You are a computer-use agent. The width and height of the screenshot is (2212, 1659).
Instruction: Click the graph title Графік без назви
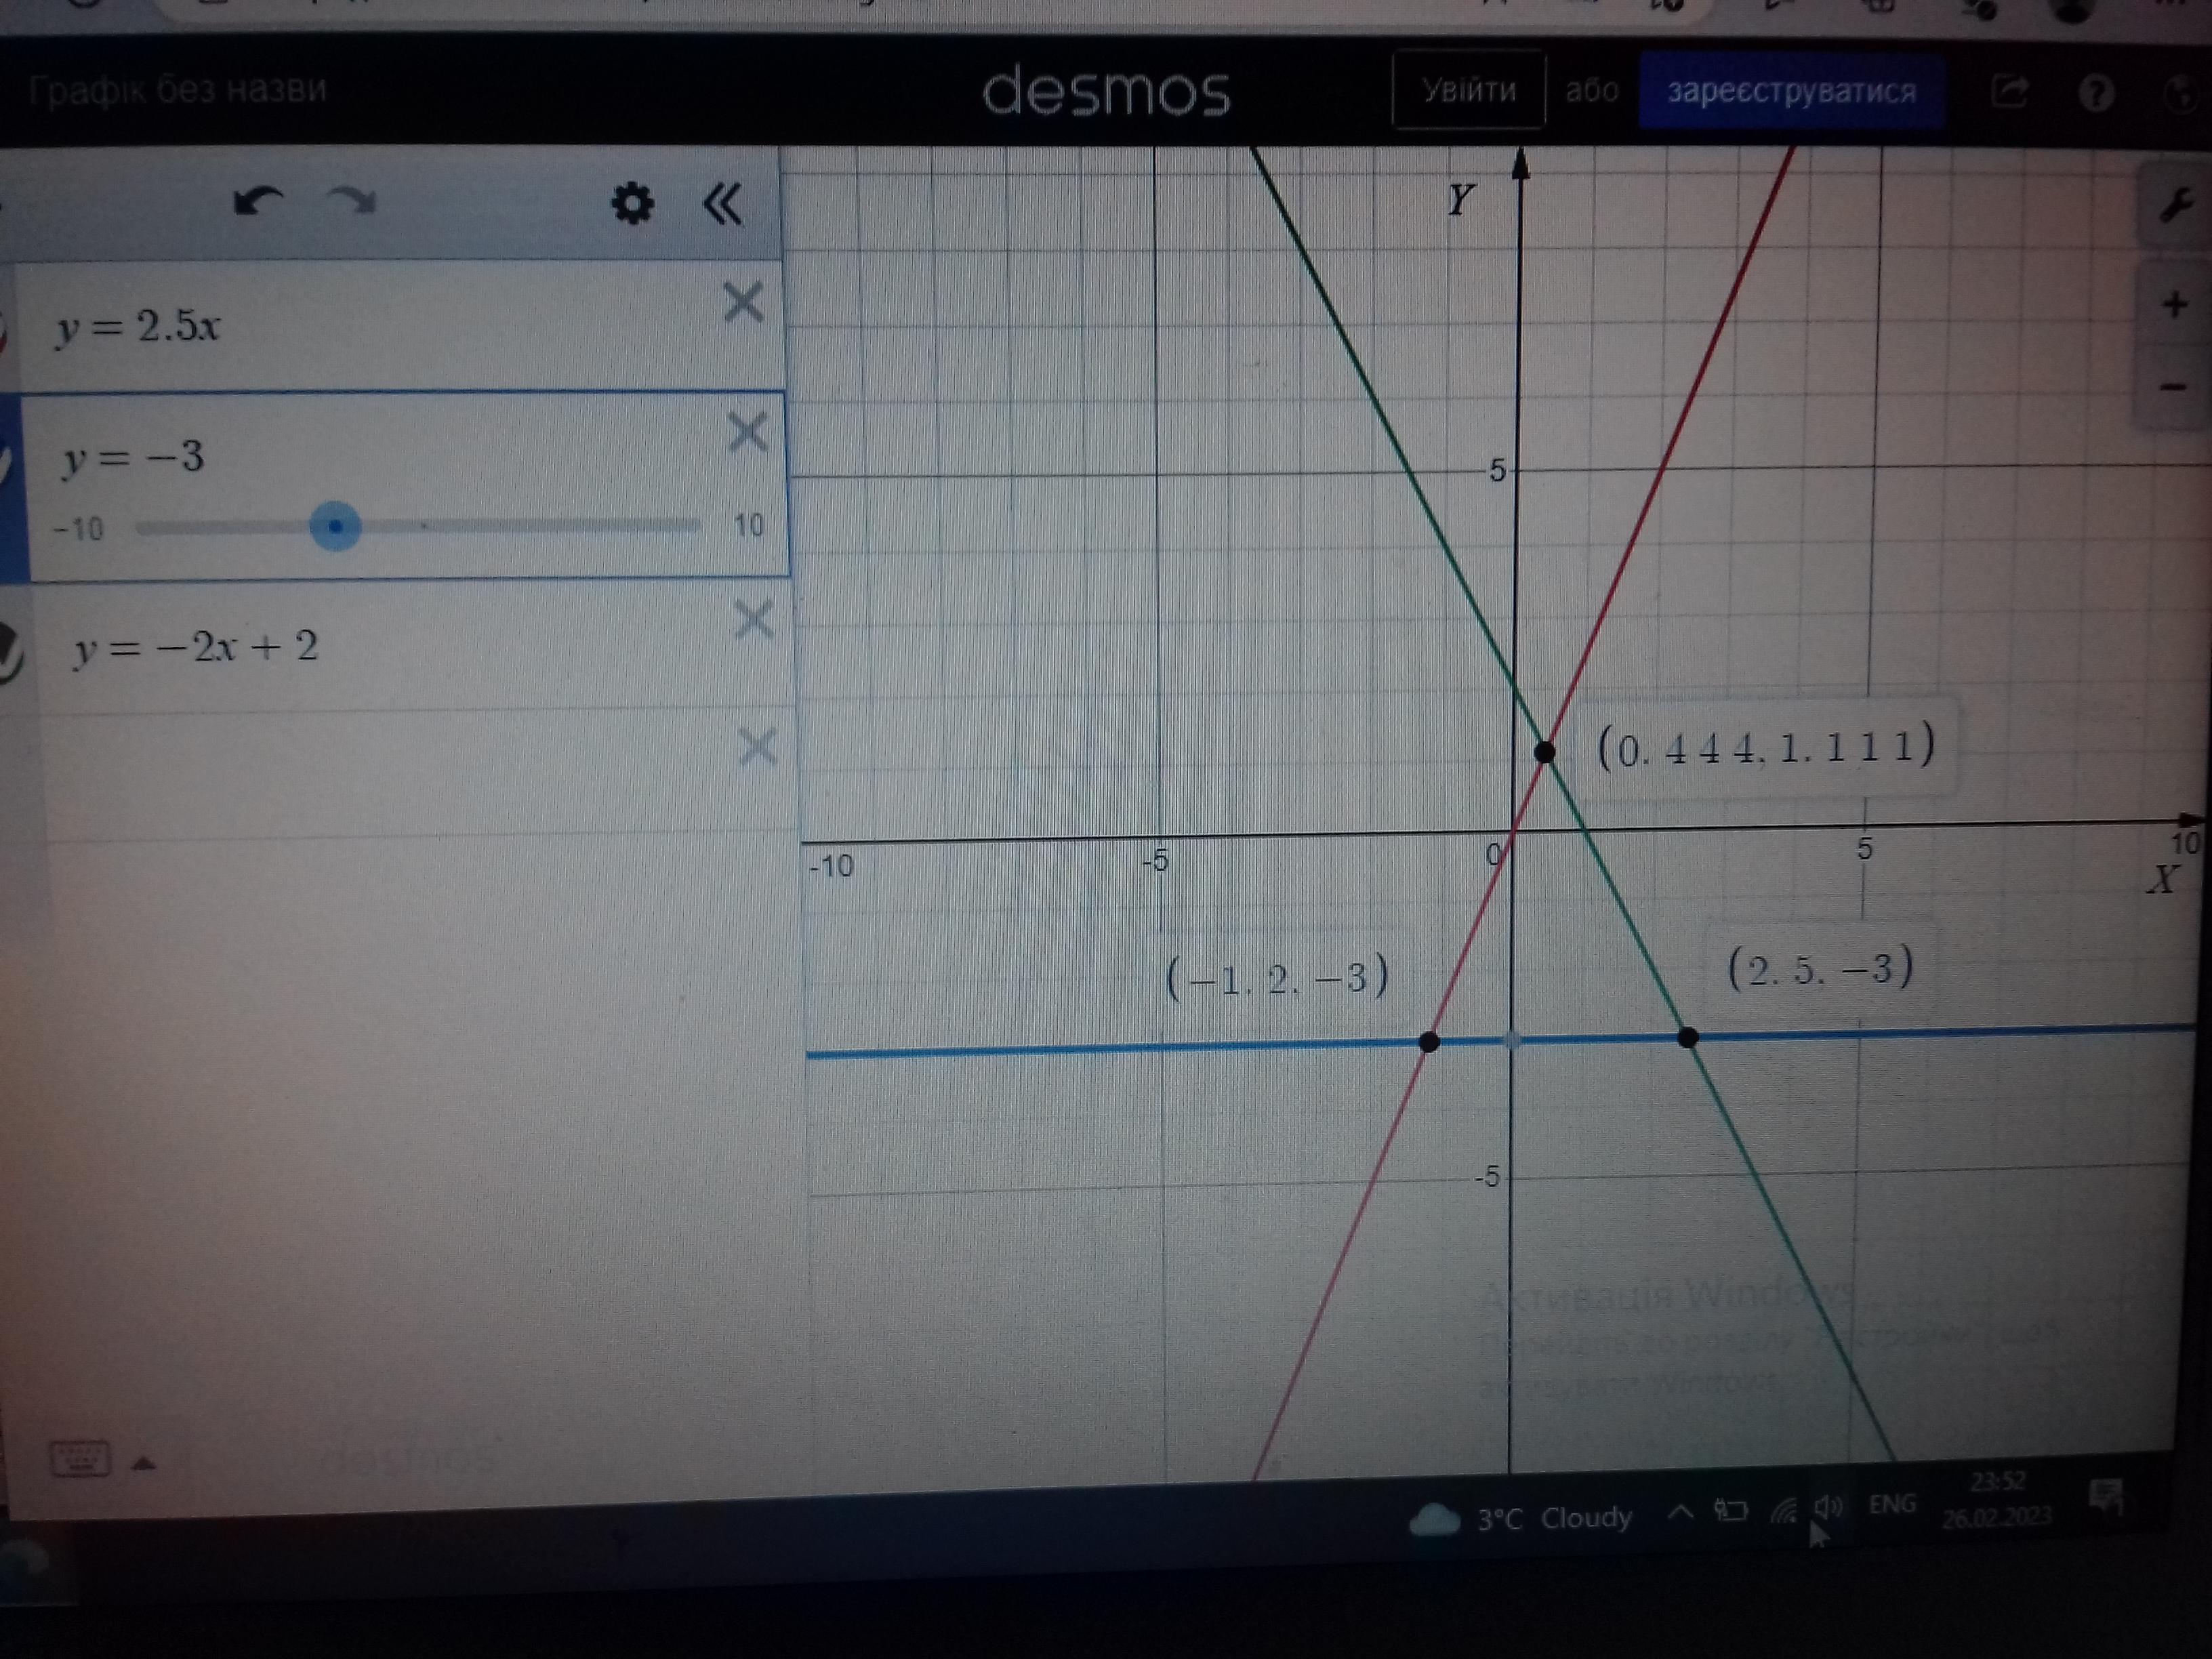point(177,90)
